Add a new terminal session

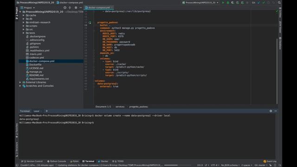click(x=46, y=111)
